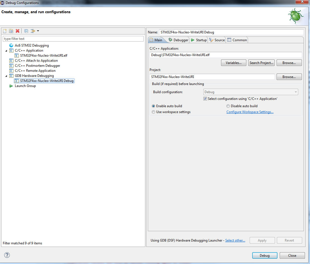Image resolution: width=310 pixels, height=264 pixels.
Task: Select the Launch Group entry
Action: point(25,86)
